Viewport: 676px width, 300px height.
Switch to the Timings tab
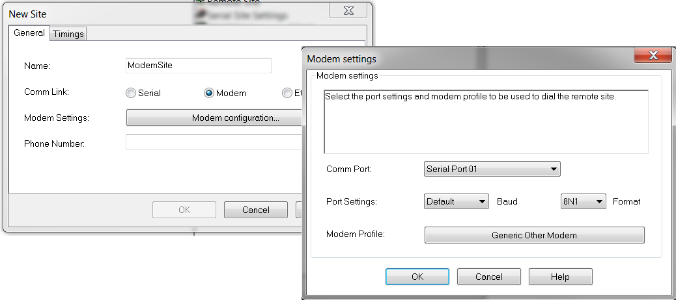point(68,34)
